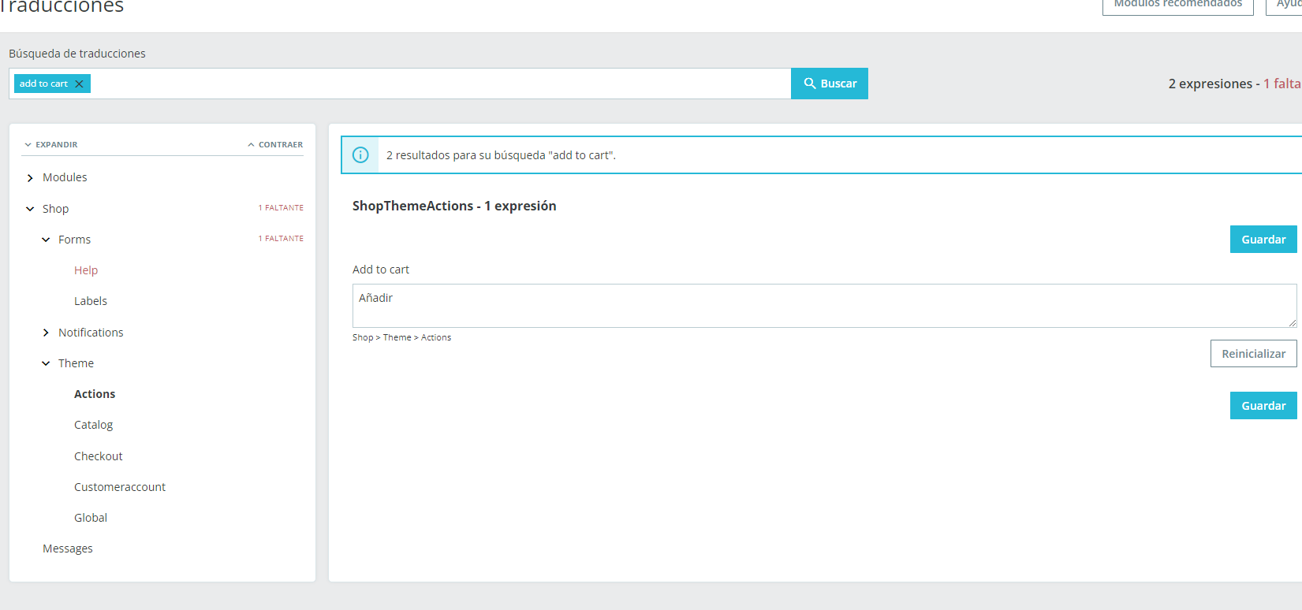Collapse the Forms tree chevron

click(x=46, y=240)
